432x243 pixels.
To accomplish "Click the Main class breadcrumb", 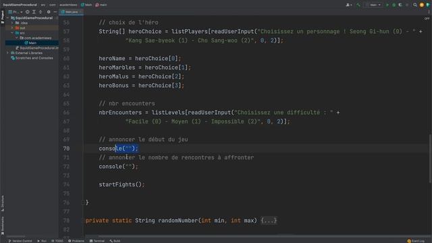I will click(x=86, y=5).
